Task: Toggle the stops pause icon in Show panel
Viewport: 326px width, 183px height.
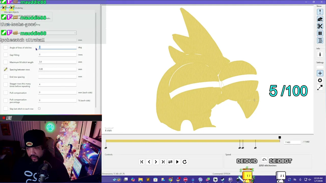Action: (x=320, y=33)
